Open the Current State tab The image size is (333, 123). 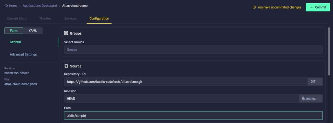pyautogui.click(x=17, y=19)
